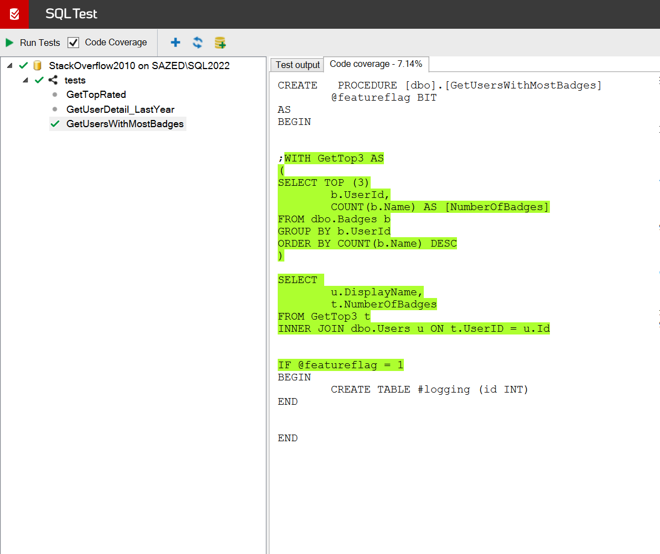The height and width of the screenshot is (554, 660).
Task: Select the tests tree item
Action: (75, 80)
